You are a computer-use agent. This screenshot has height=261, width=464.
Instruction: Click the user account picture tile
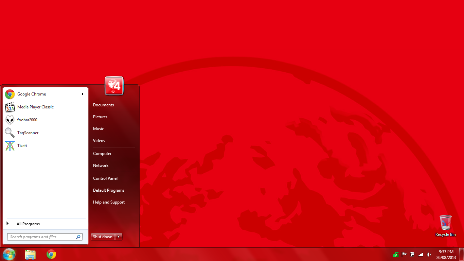click(114, 86)
